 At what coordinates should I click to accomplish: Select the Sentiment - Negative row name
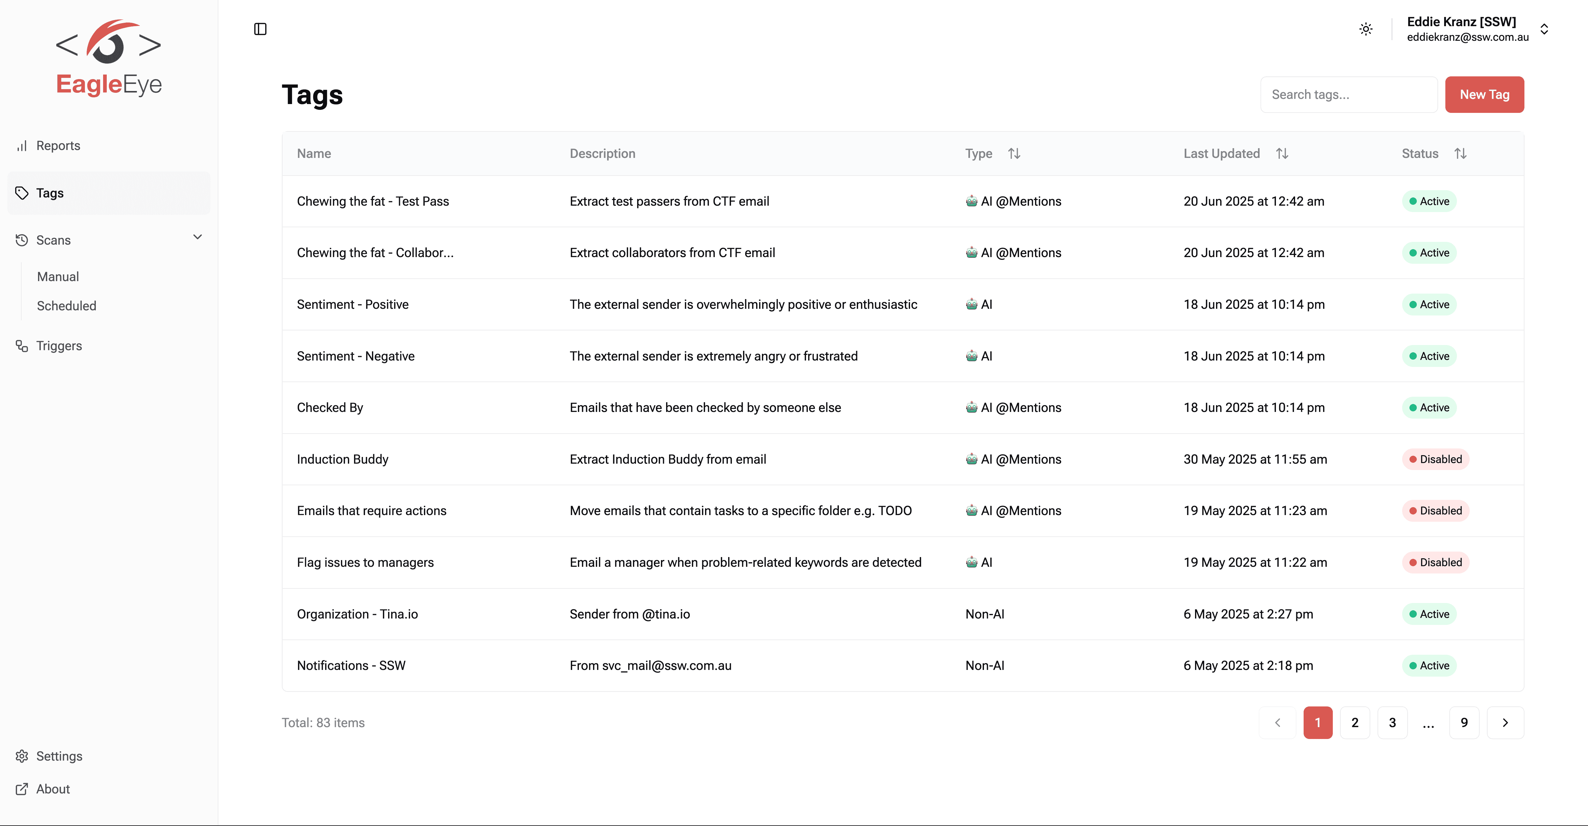(356, 356)
